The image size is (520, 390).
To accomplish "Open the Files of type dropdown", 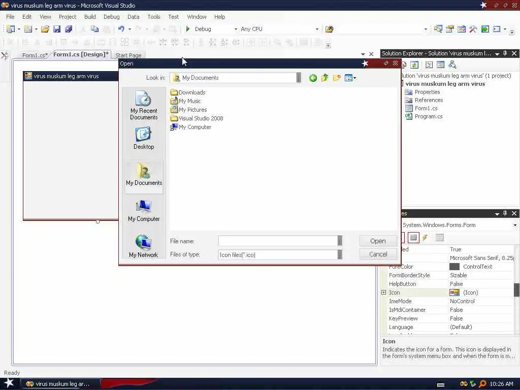I will click(340, 254).
